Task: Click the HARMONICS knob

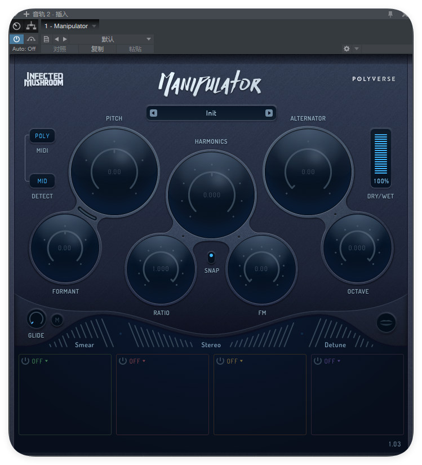Action: click(x=211, y=195)
